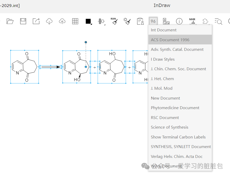Image resolution: width=230 pixels, height=175 pixels.
Task: Click the info circle icon
Action: (179, 21)
